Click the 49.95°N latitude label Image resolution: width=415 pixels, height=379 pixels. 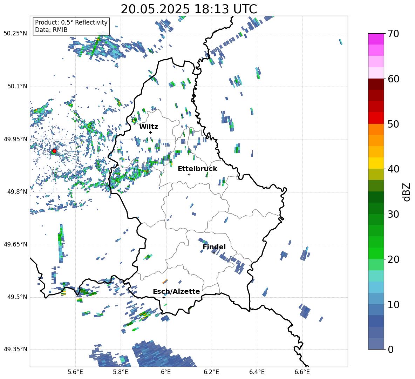[15, 139]
